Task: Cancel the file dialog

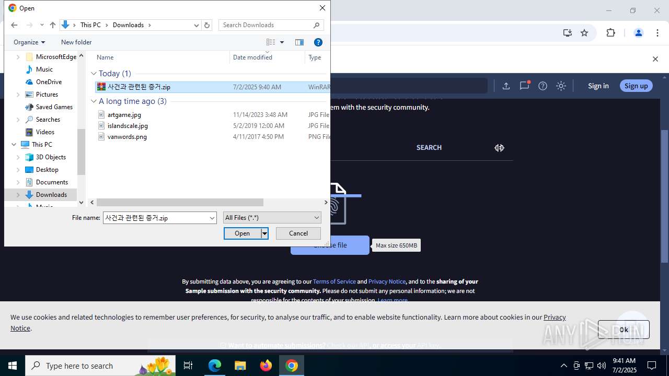Action: tap(298, 233)
